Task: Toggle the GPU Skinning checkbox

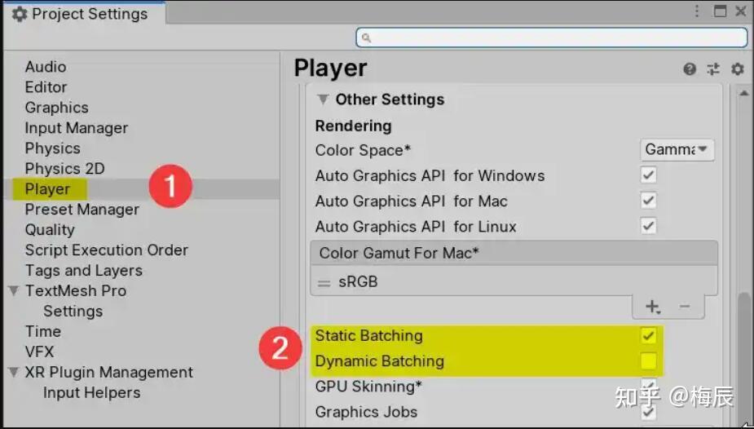Action: tap(649, 387)
